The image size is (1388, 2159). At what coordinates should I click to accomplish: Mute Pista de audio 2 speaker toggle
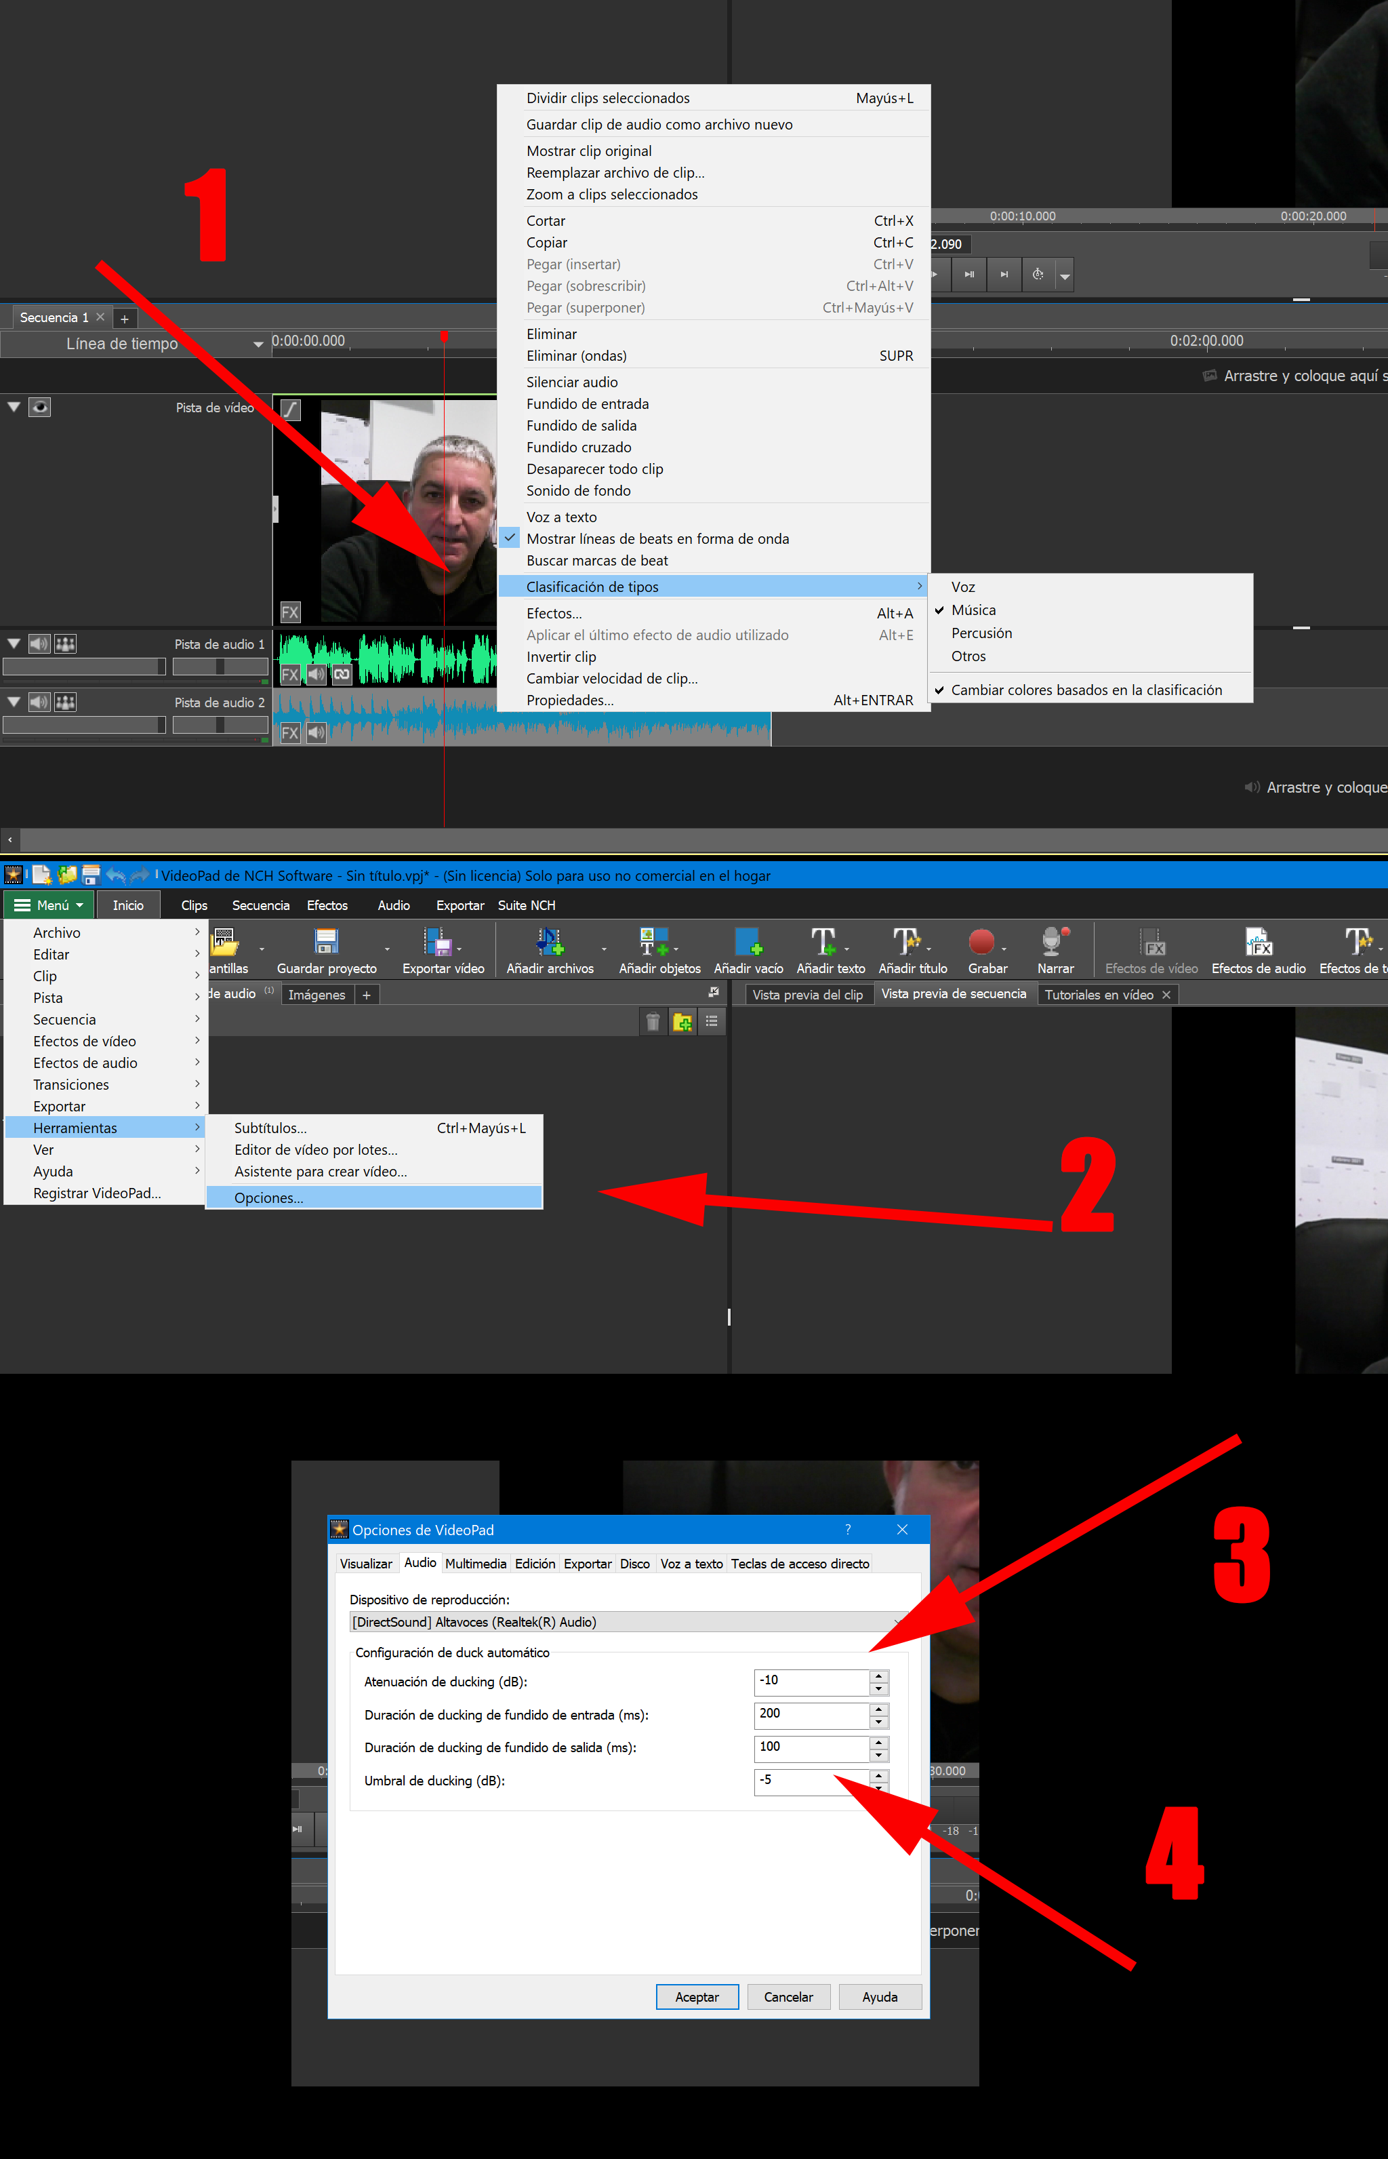39,702
